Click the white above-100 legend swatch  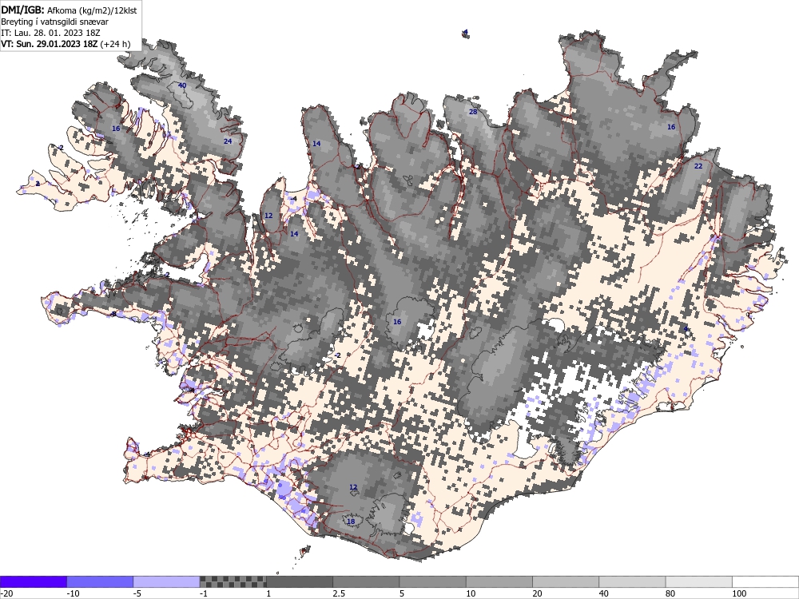pos(765,581)
